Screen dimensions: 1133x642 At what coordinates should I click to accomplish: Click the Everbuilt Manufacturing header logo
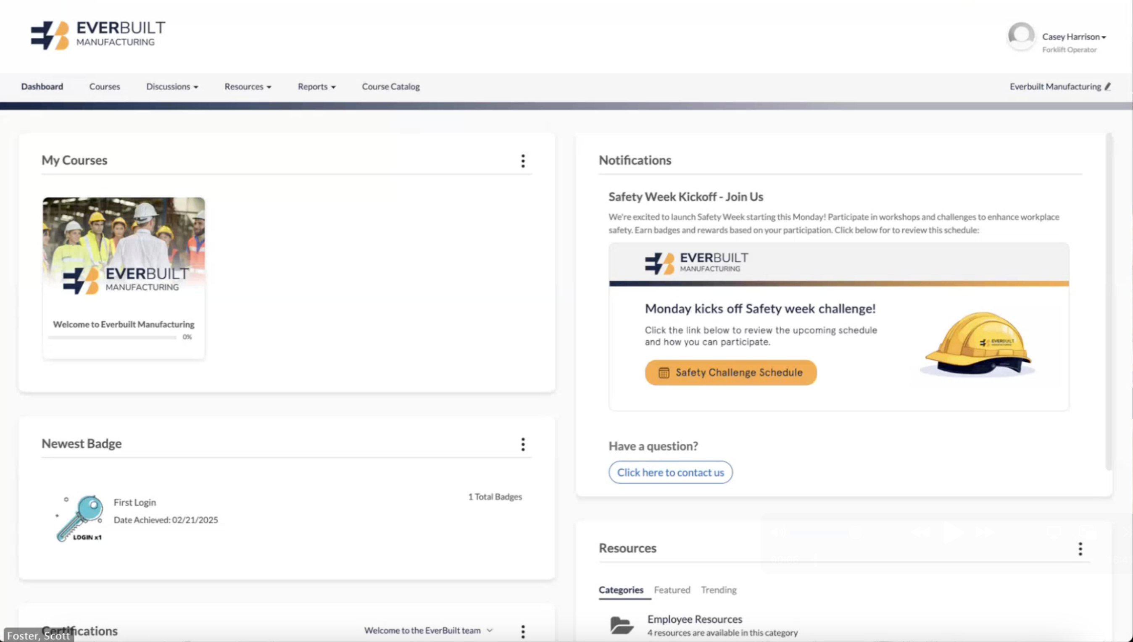tap(98, 35)
